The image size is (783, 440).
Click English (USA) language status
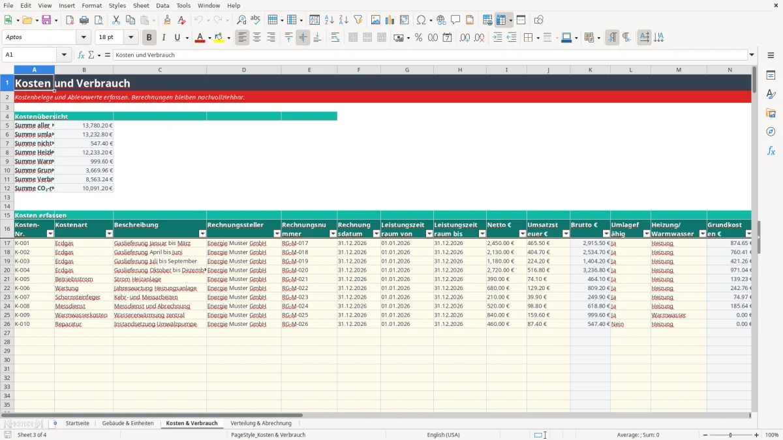[x=443, y=435]
